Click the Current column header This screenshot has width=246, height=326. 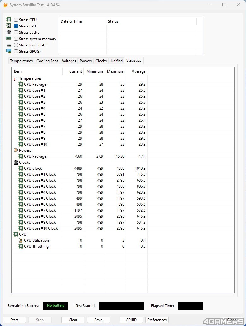coord(73,71)
